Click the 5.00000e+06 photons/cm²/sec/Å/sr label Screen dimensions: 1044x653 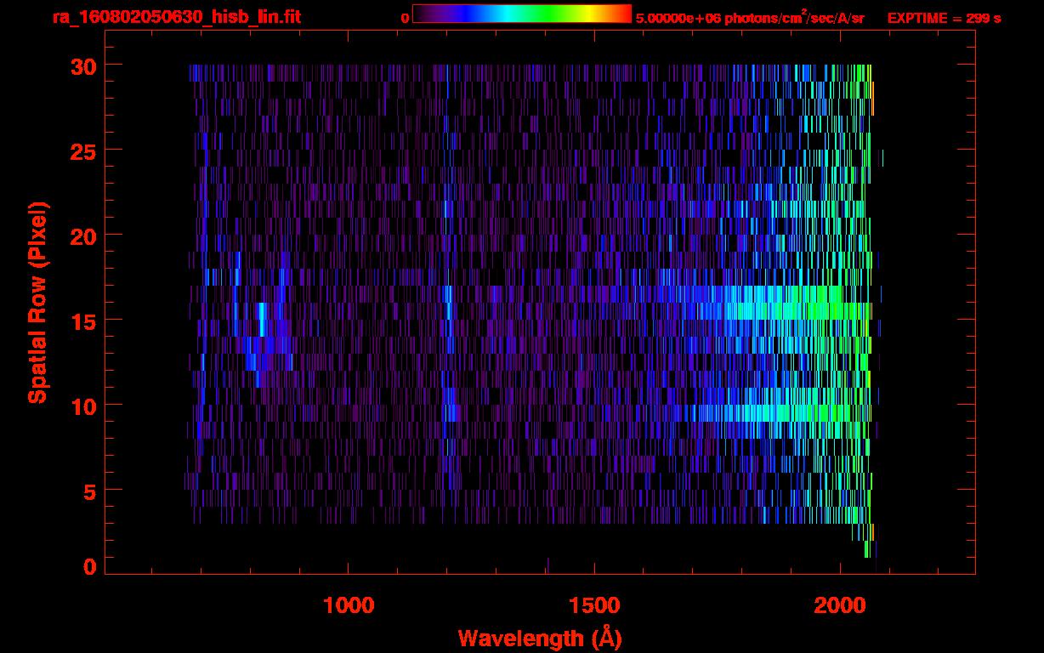coord(750,18)
